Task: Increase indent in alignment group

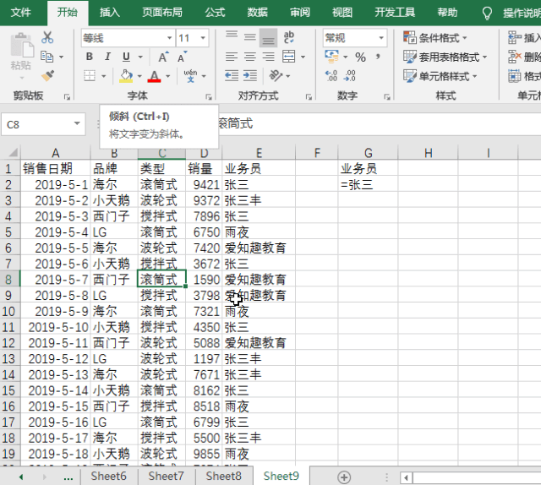Action: [250, 75]
